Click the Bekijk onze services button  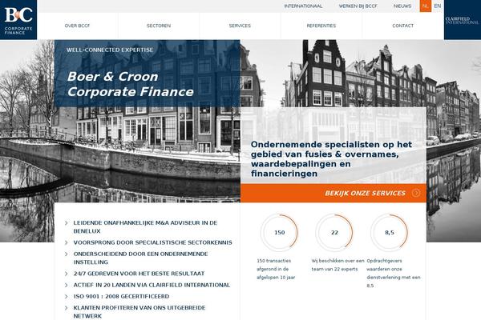(x=333, y=194)
